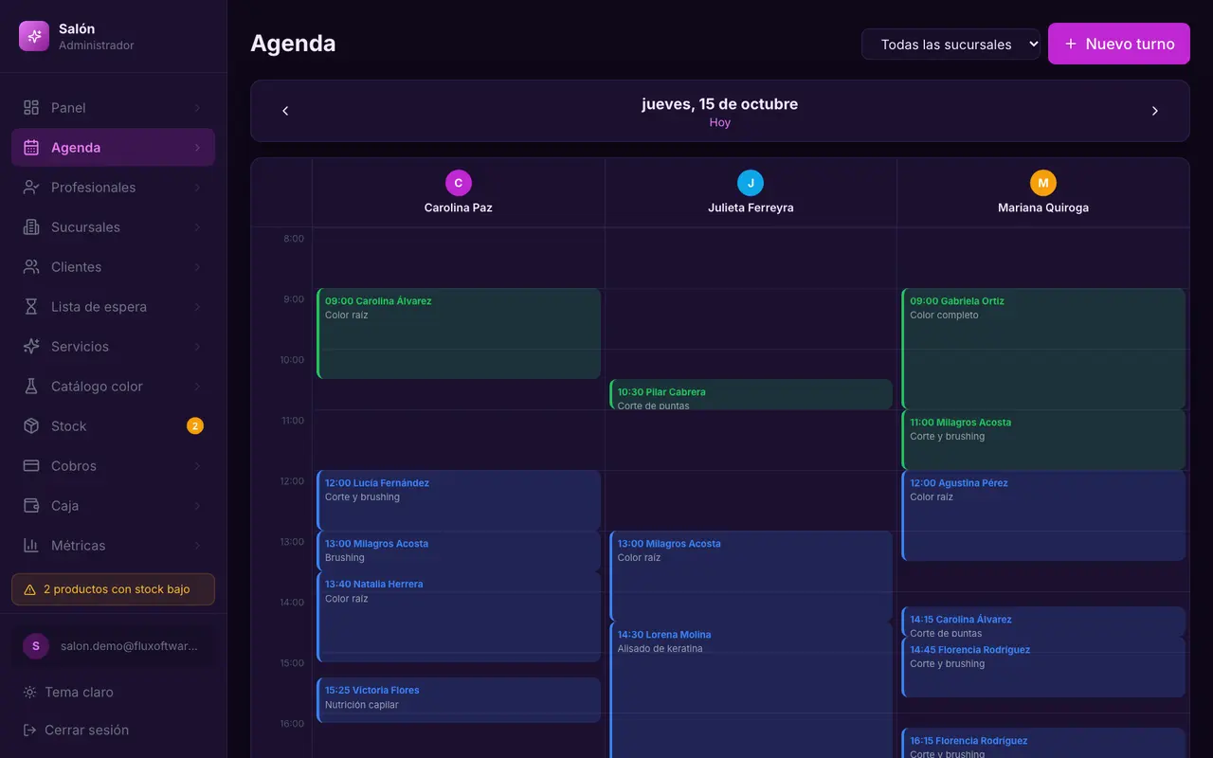Open 09:00 Gabriela Ortiz appointment
The image size is (1213, 758).
tap(1043, 349)
